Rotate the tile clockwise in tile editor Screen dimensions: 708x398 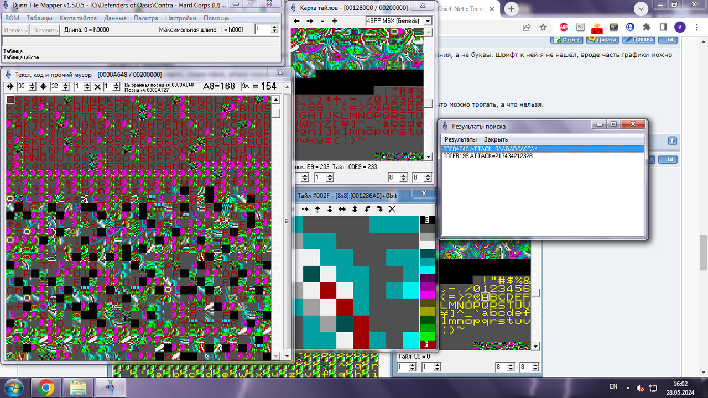[x=379, y=210]
